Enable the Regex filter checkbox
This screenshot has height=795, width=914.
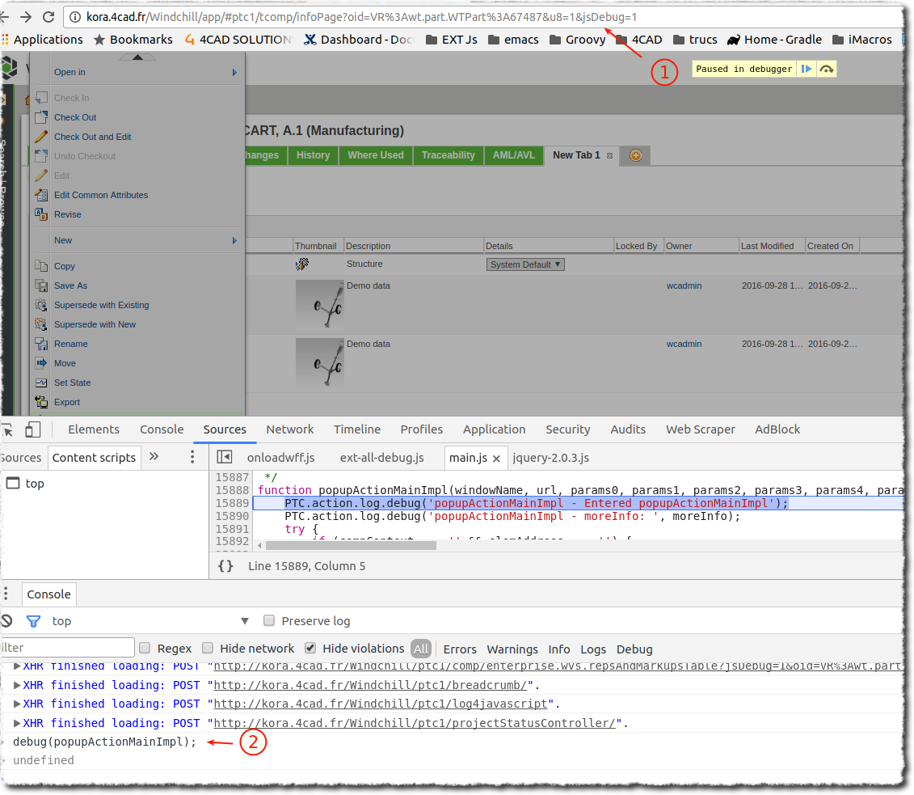point(145,648)
